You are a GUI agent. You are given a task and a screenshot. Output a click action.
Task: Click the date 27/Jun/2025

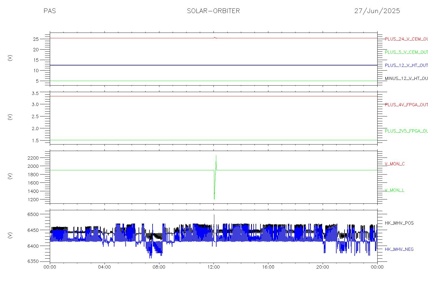coord(377,11)
